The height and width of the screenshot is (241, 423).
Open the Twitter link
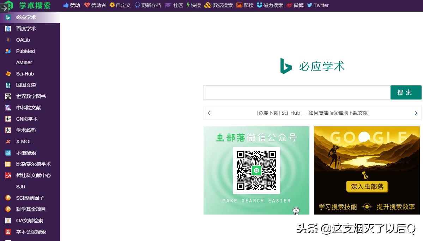pos(318,5)
